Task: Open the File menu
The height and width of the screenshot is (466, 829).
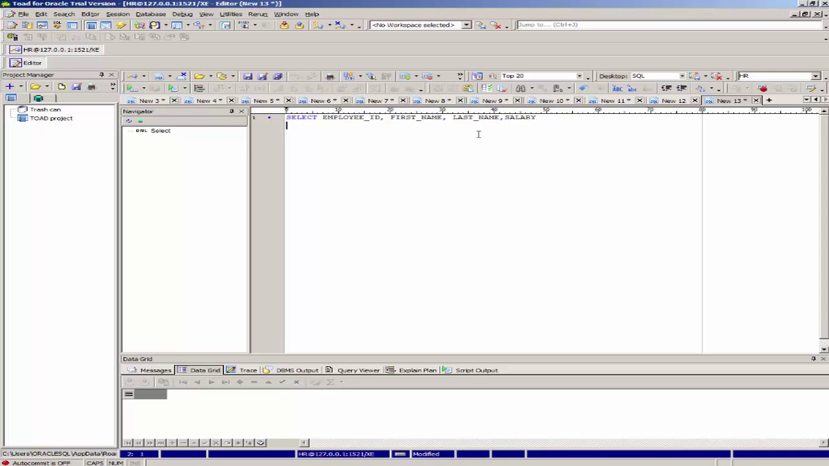Action: click(23, 14)
